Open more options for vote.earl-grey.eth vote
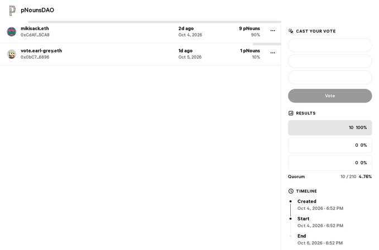Viewport: 379px width, 250px height. (272, 53)
